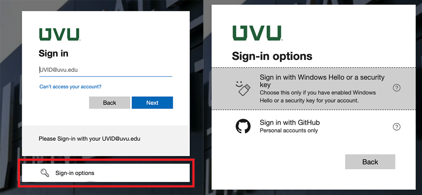Click the "Sign-in options" dialog heading

[272, 56]
